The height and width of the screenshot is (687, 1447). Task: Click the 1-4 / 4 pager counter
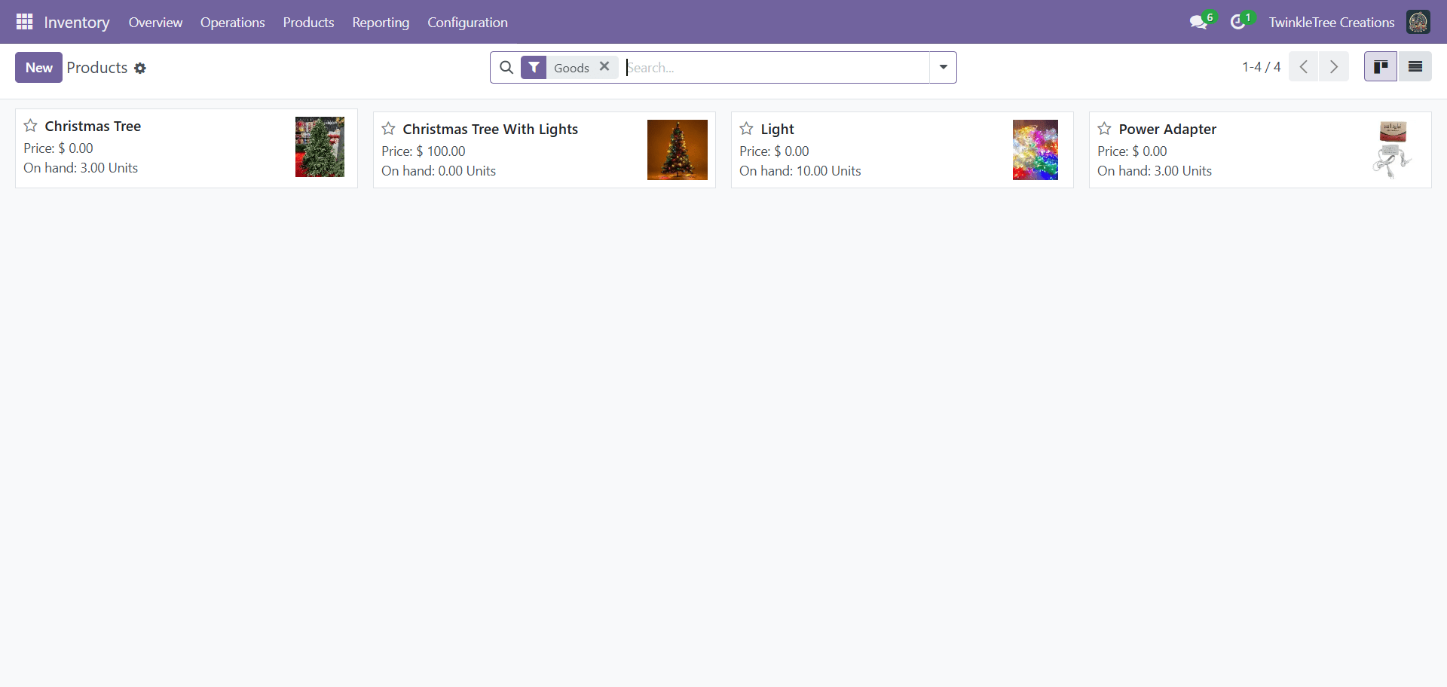(1262, 66)
